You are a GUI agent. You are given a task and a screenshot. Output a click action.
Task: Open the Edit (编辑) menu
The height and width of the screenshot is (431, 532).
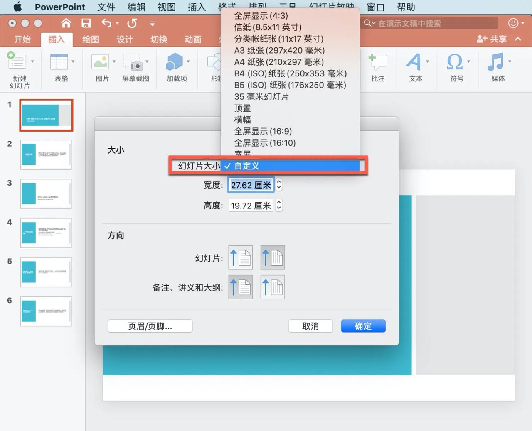pos(136,7)
